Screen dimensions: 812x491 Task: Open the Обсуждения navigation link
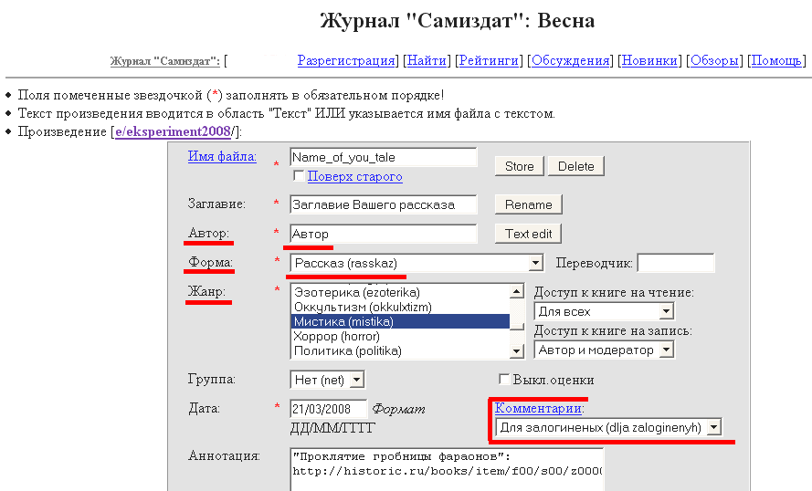click(571, 61)
